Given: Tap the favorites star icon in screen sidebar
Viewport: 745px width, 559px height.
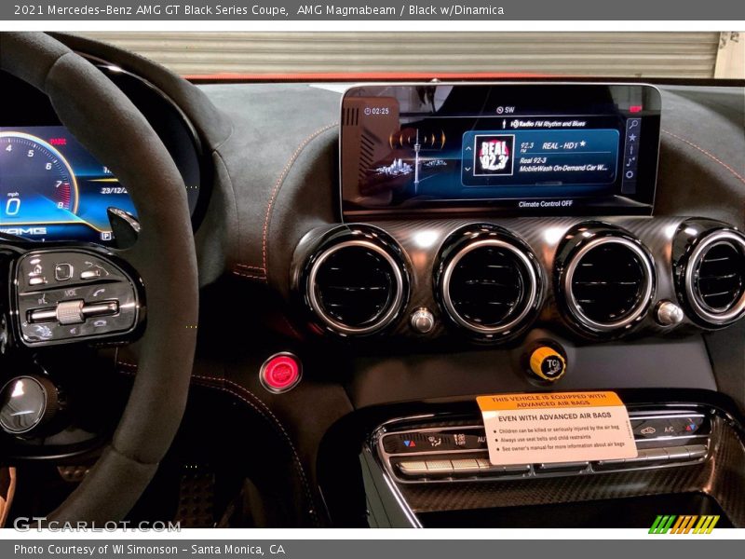Looking at the screenshot, I should point(632,137).
